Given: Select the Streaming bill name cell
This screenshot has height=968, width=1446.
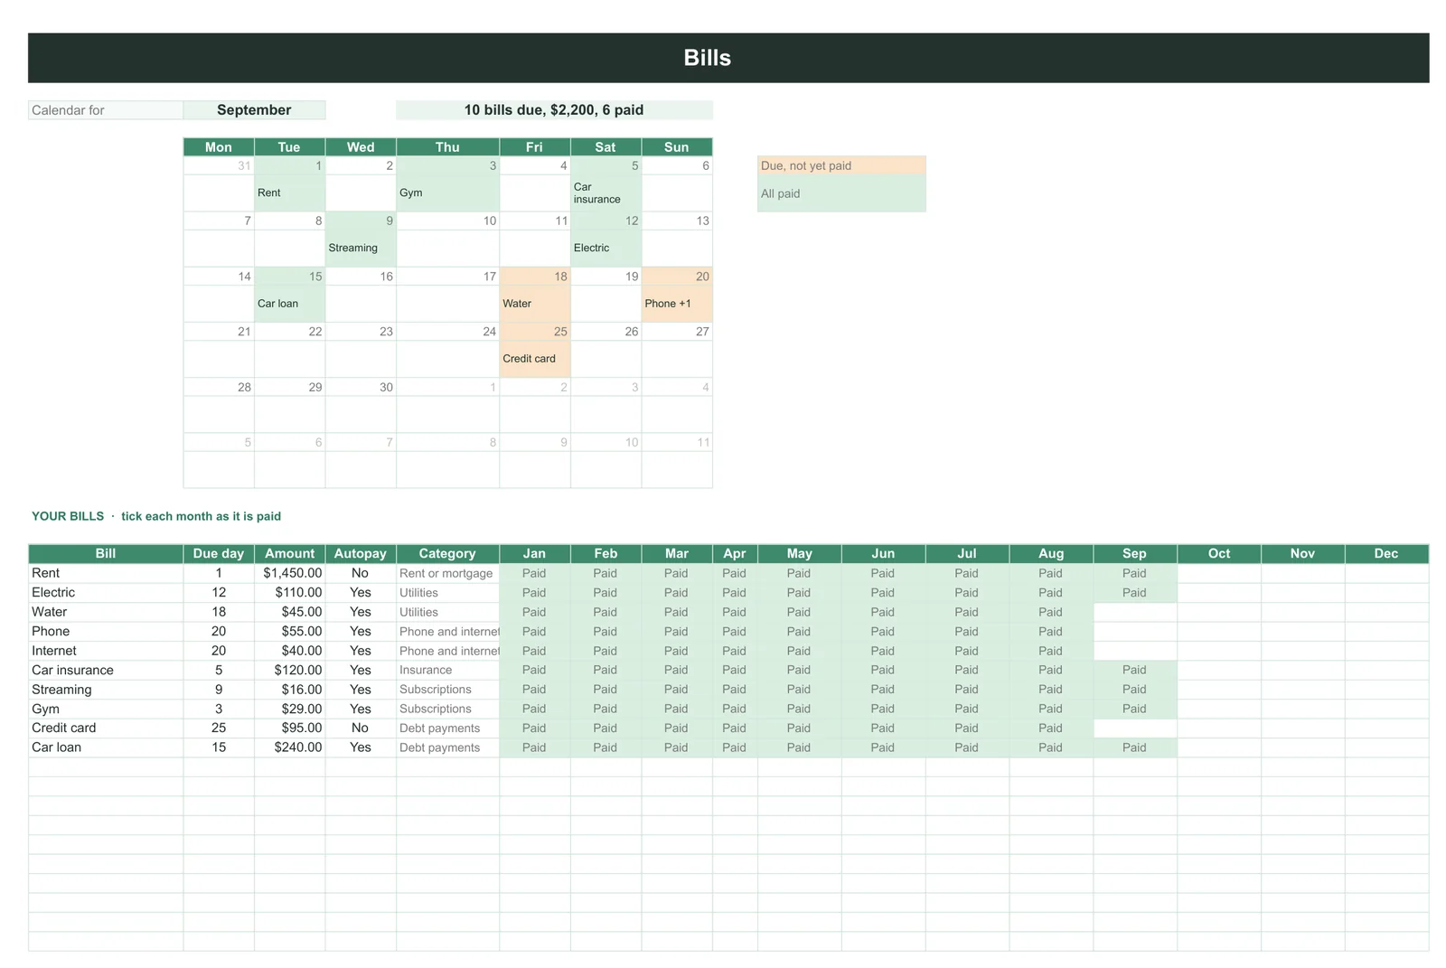Looking at the screenshot, I should click(x=106, y=690).
